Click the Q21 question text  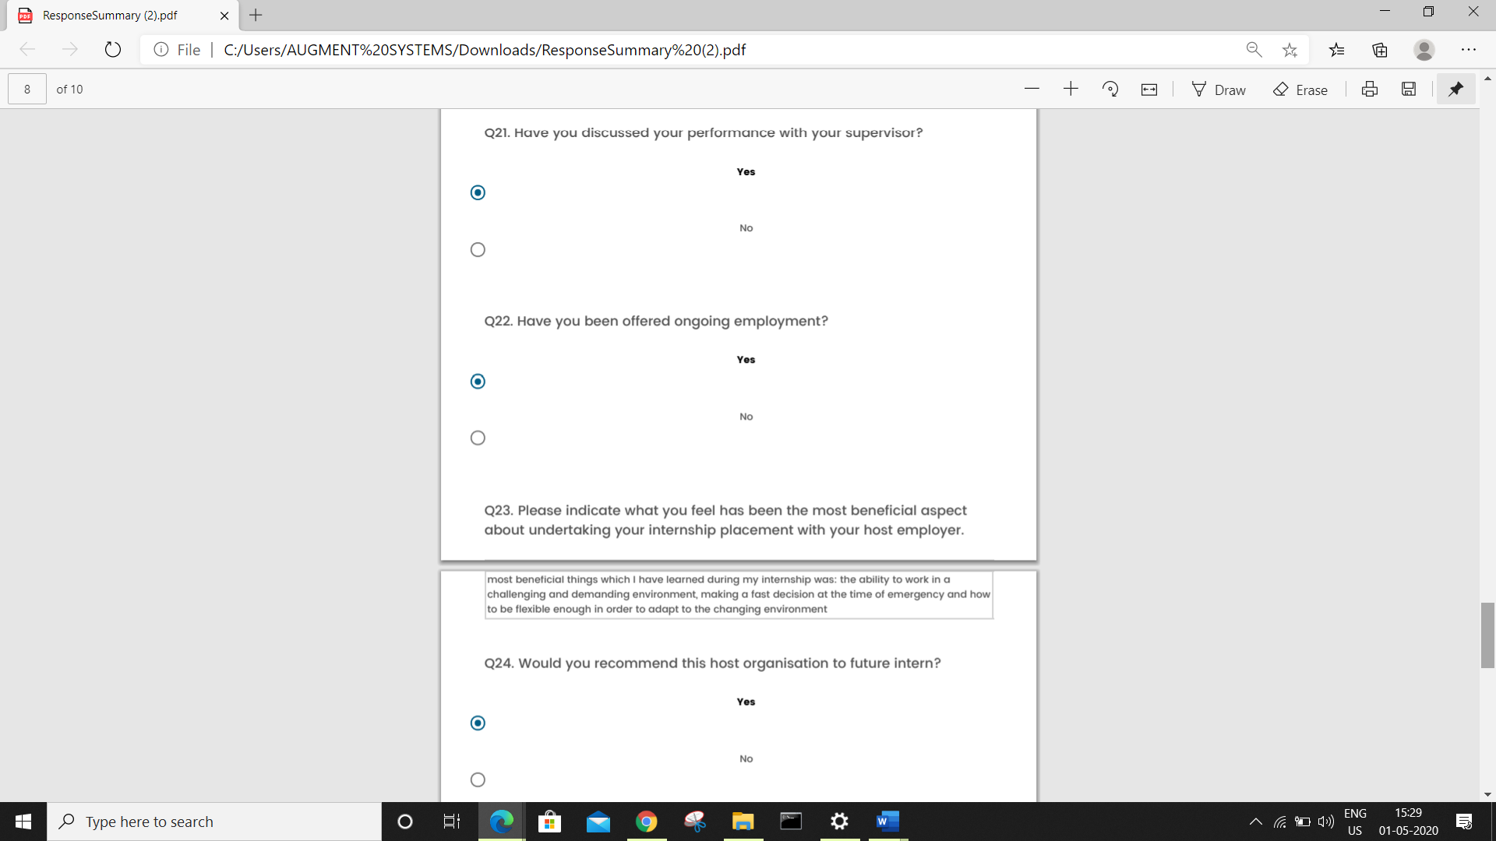pos(704,132)
